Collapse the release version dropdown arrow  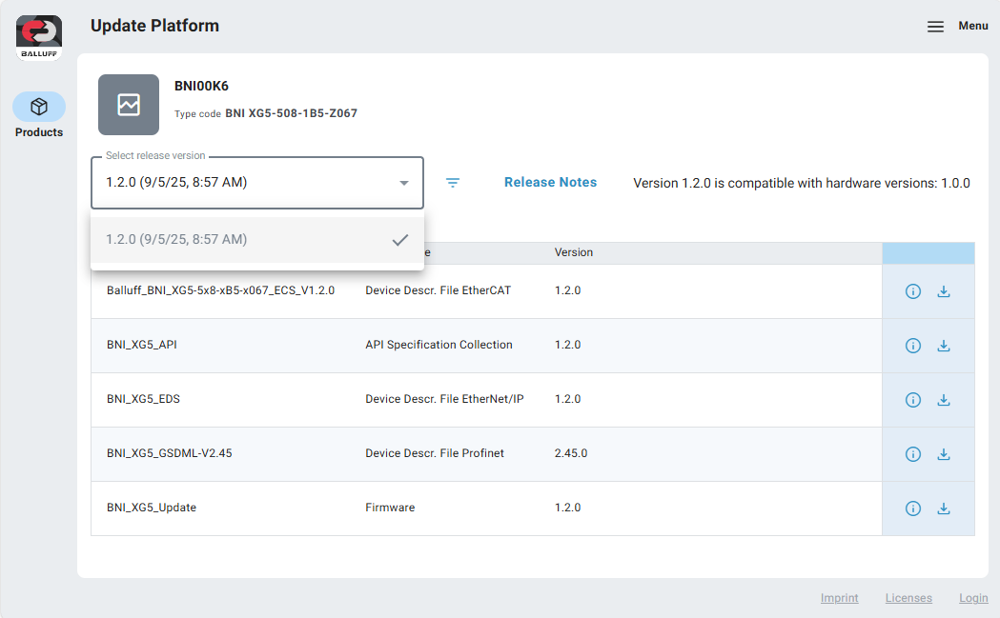(x=404, y=183)
